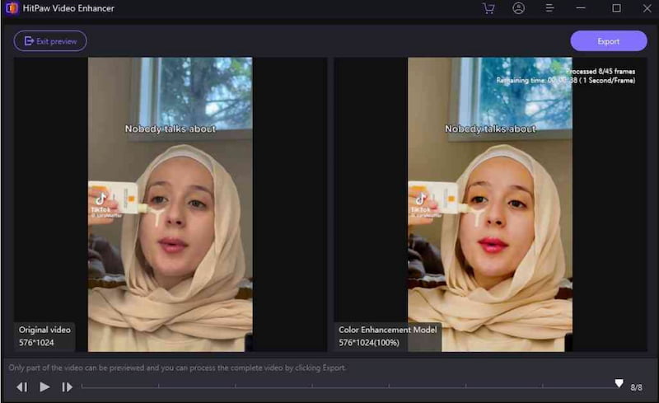Close the HitPaw Video Enhancer window

[647, 8]
